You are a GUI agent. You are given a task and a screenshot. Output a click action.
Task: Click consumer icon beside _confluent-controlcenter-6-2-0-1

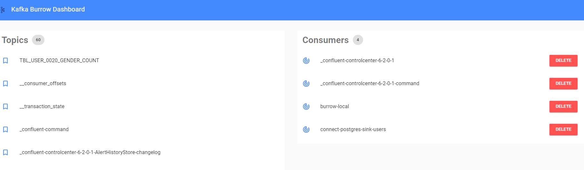pos(306,61)
